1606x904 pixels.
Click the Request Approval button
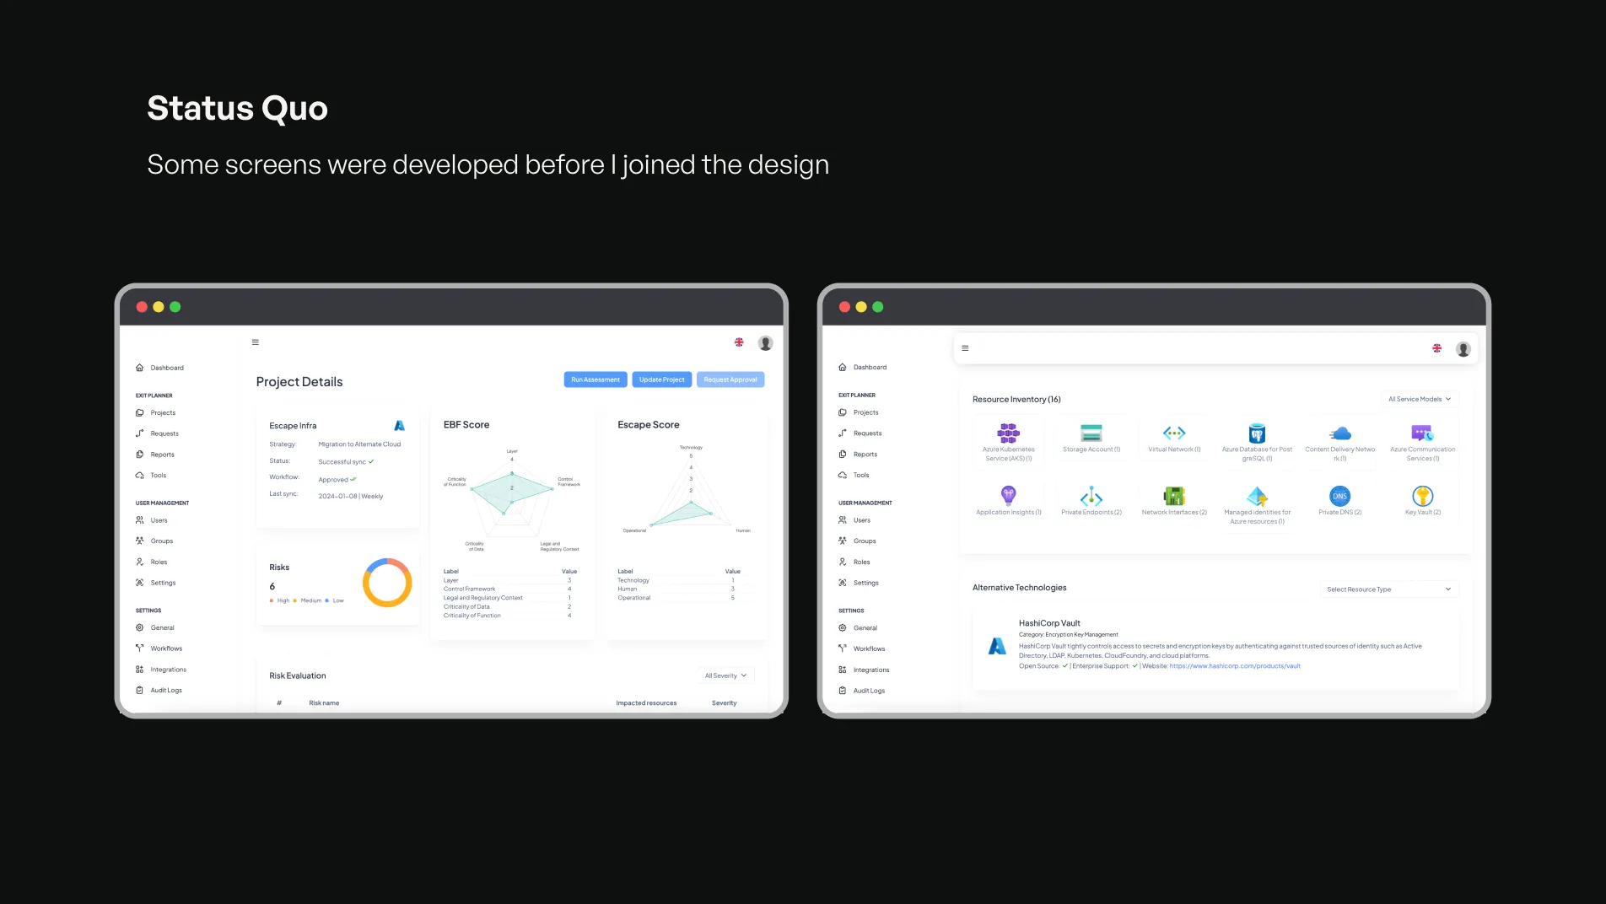click(730, 379)
